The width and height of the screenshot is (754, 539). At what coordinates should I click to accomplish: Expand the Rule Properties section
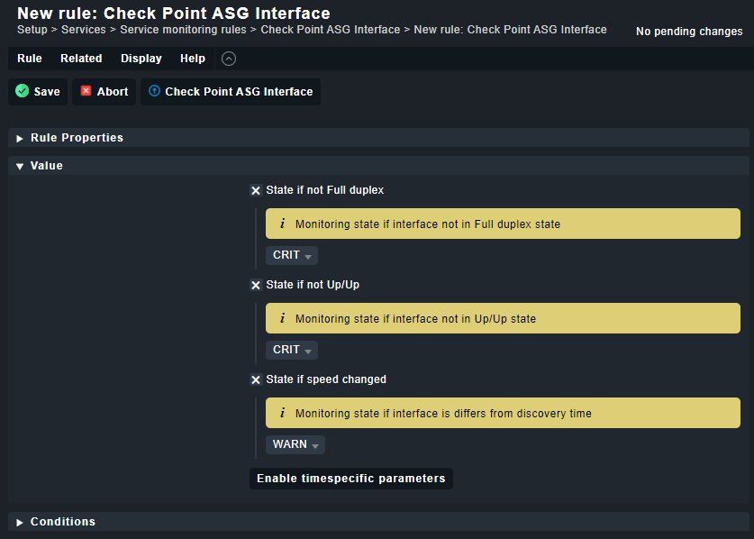click(378, 138)
